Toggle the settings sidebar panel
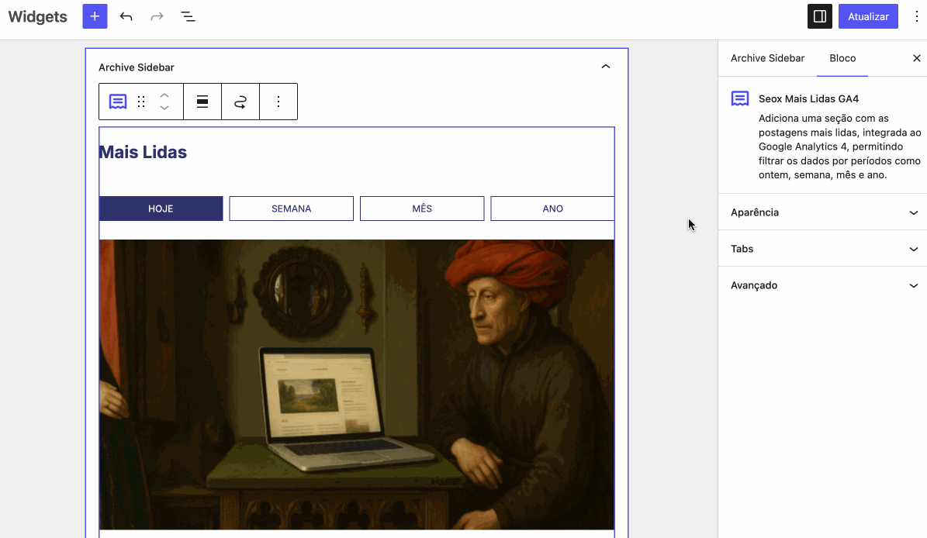Viewport: 927px width, 538px height. (x=819, y=16)
